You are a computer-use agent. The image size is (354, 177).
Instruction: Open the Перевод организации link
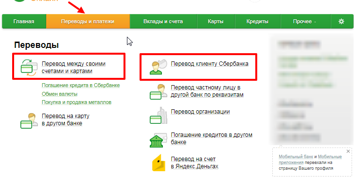click(x=200, y=112)
